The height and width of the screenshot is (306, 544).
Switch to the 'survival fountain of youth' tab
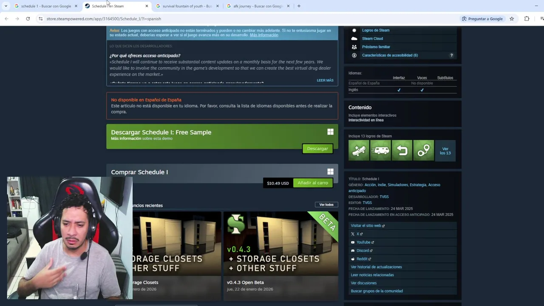pos(187,6)
